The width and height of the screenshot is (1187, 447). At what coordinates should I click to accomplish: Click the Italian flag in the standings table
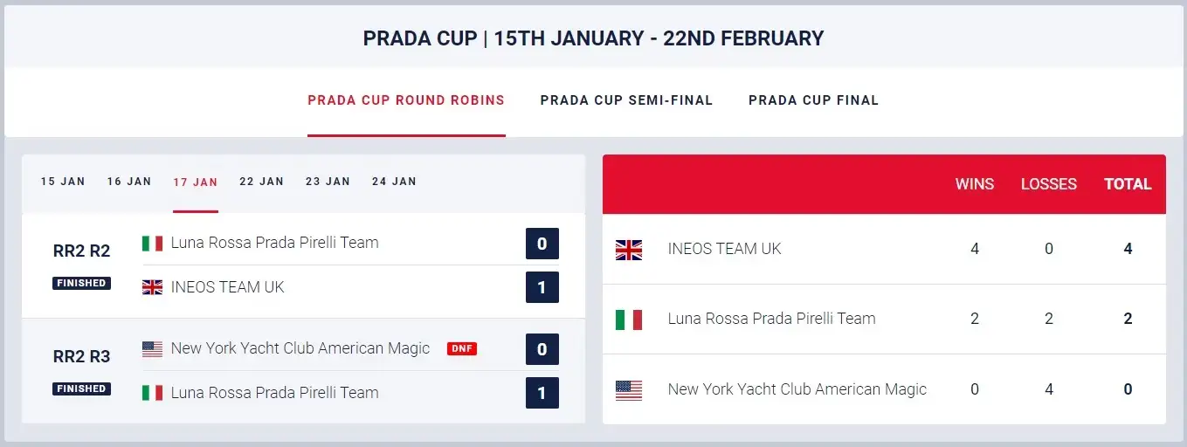pyautogui.click(x=628, y=320)
